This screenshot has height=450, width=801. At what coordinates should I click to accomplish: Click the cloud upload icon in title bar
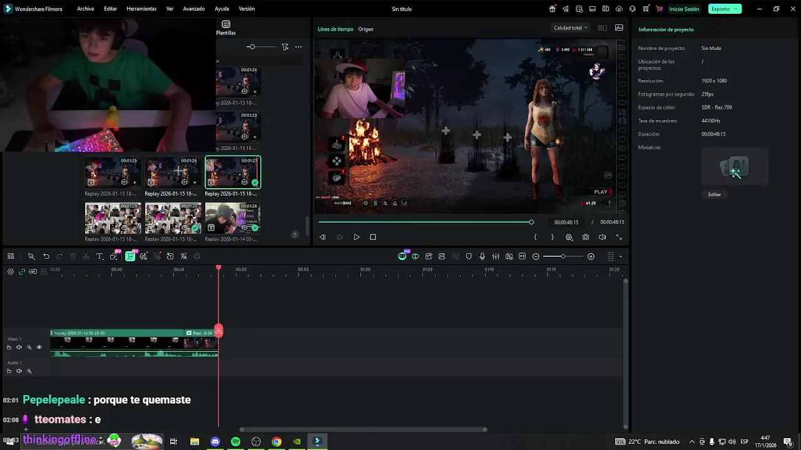click(x=619, y=9)
